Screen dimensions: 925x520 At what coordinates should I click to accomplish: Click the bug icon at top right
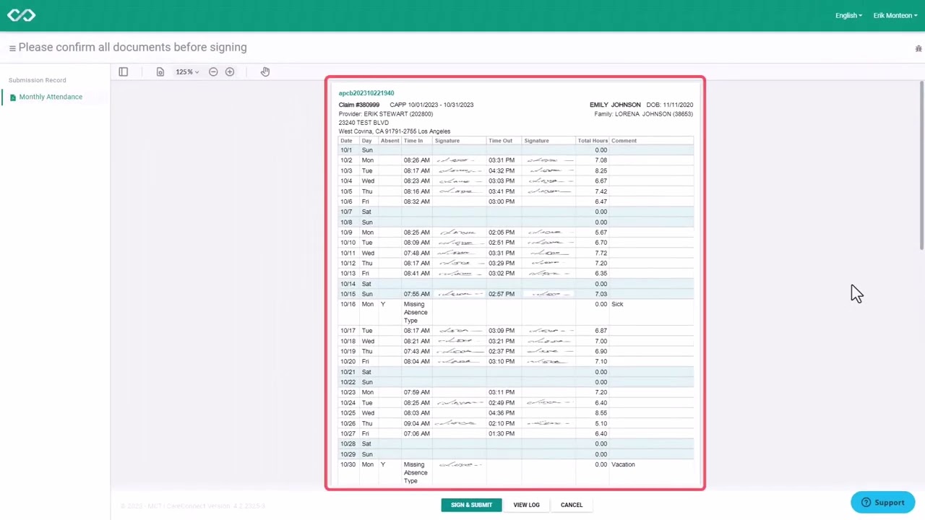[918, 48]
